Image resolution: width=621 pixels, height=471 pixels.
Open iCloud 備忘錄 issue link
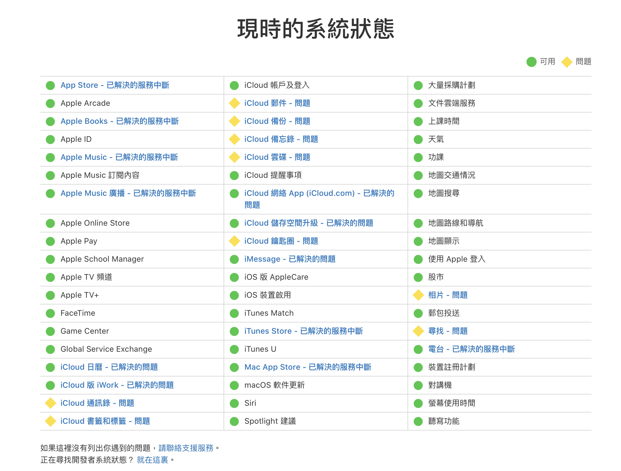tap(281, 139)
